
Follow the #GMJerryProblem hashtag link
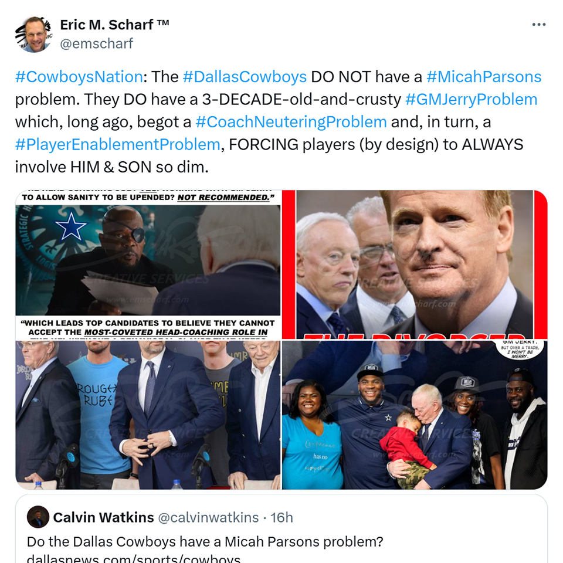(x=471, y=100)
